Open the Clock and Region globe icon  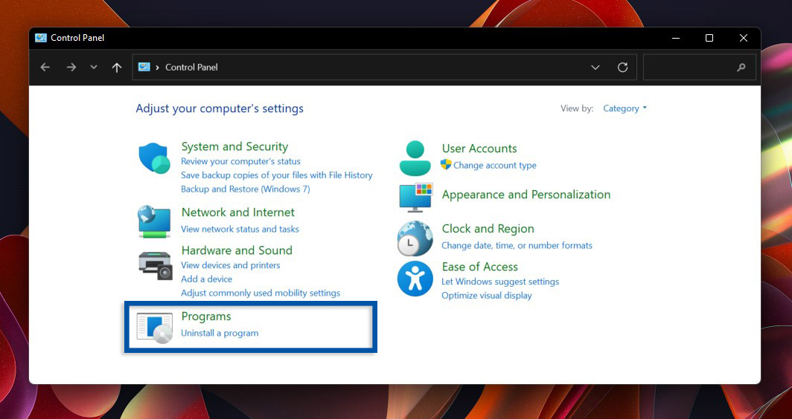tap(415, 238)
